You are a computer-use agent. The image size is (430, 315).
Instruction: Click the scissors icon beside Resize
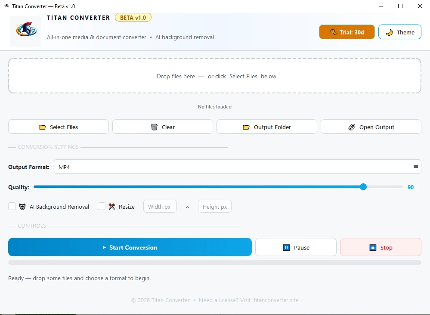(111, 207)
